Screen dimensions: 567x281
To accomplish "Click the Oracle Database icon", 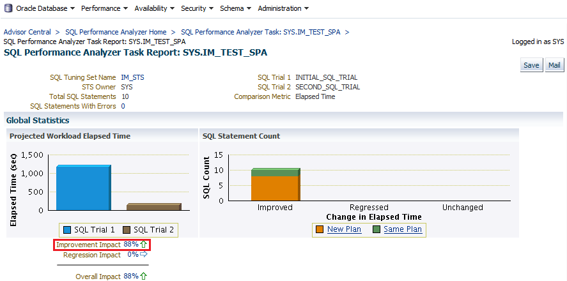I will [8, 8].
